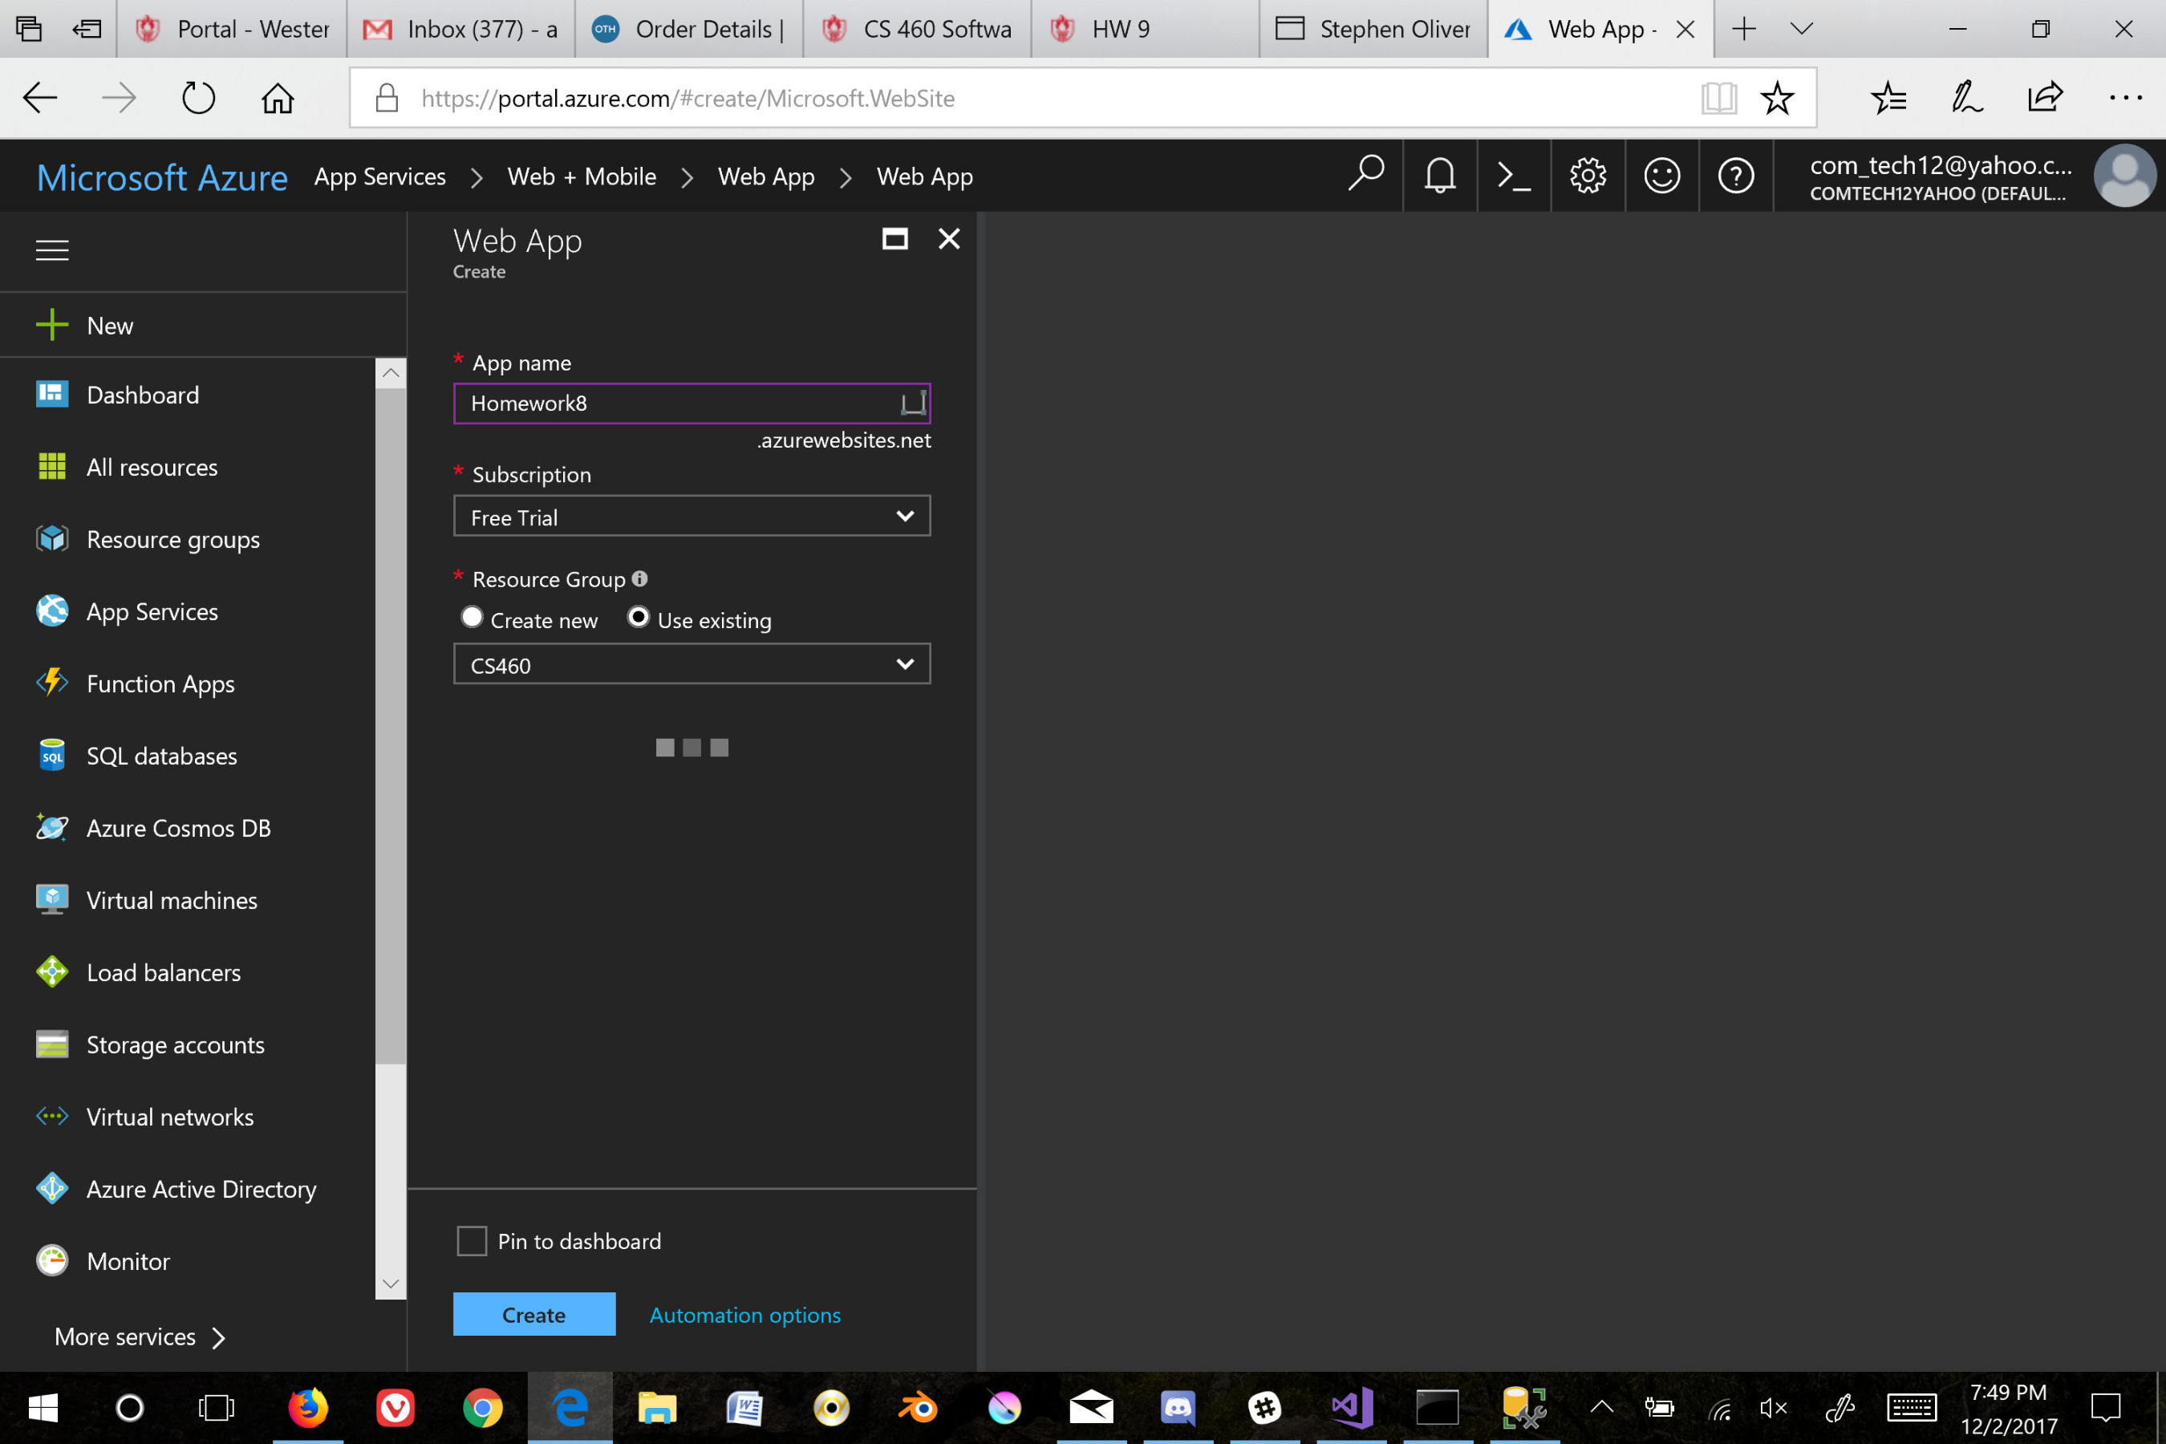2166x1444 pixels.
Task: Open portal settings gear icon
Action: (1588, 175)
